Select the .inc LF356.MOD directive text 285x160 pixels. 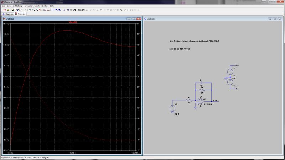(x=194, y=41)
